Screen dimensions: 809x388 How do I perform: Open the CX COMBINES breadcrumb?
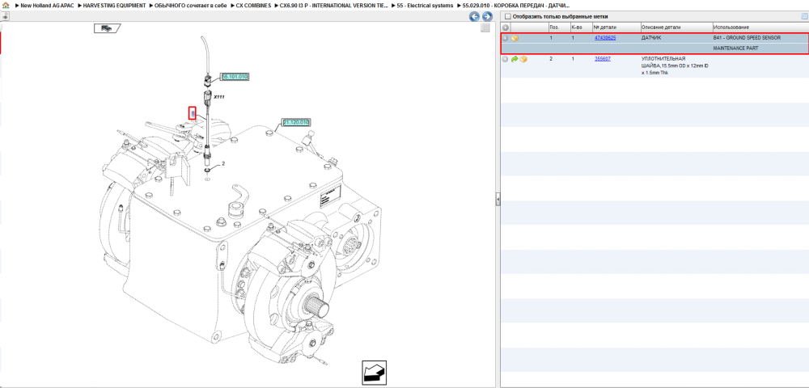[253, 5]
